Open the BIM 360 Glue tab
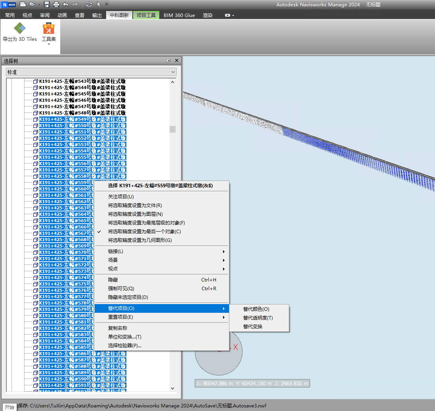 (x=179, y=15)
